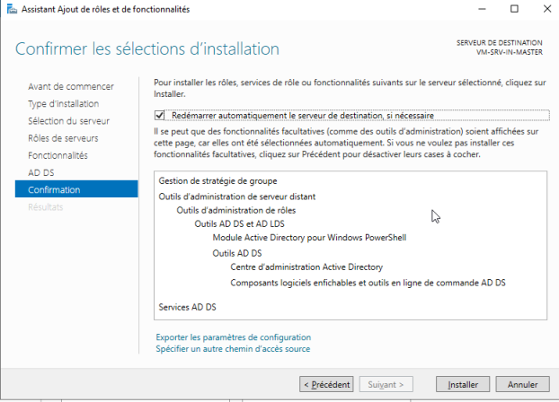Switch to the Fonctionnalités step
This screenshot has height=402, width=559.
point(58,155)
